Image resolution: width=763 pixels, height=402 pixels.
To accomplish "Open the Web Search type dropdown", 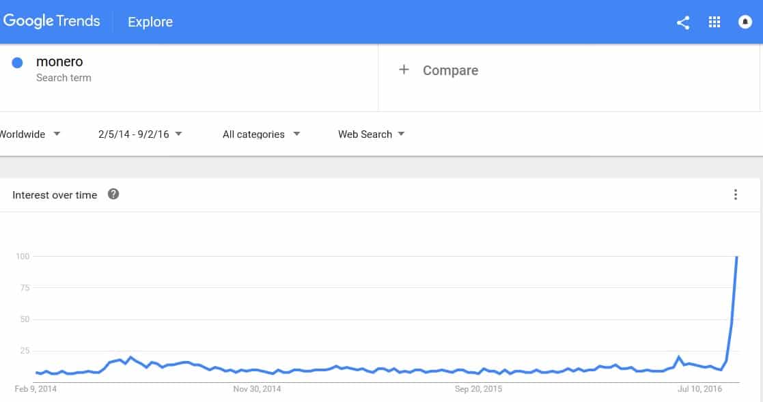I will [372, 134].
